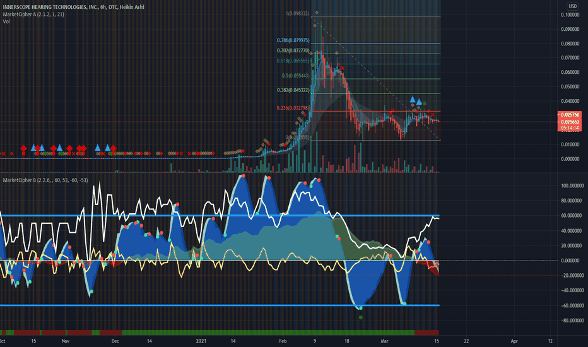Viewport: 588px width, 347px height.
Task: Click the 0.000000 price axis label in price pane
Action: (x=570, y=159)
